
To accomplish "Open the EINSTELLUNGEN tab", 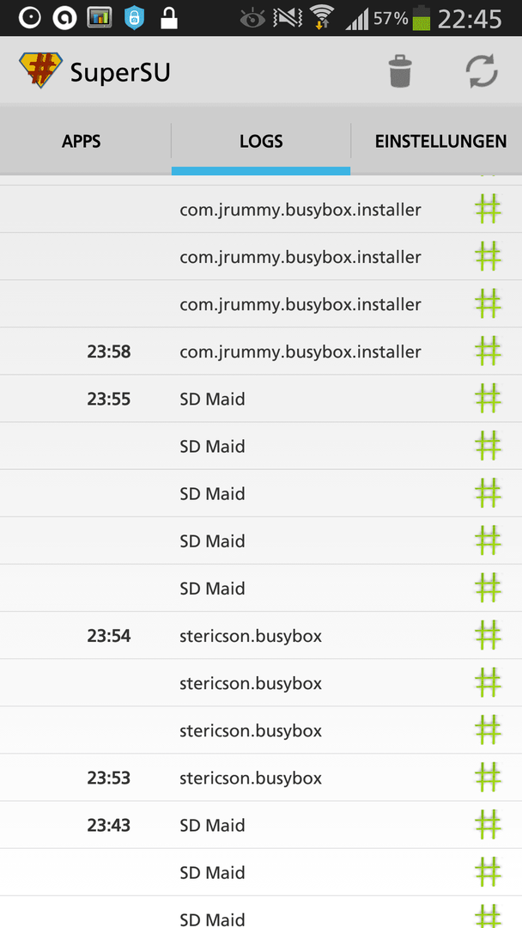I will click(440, 142).
